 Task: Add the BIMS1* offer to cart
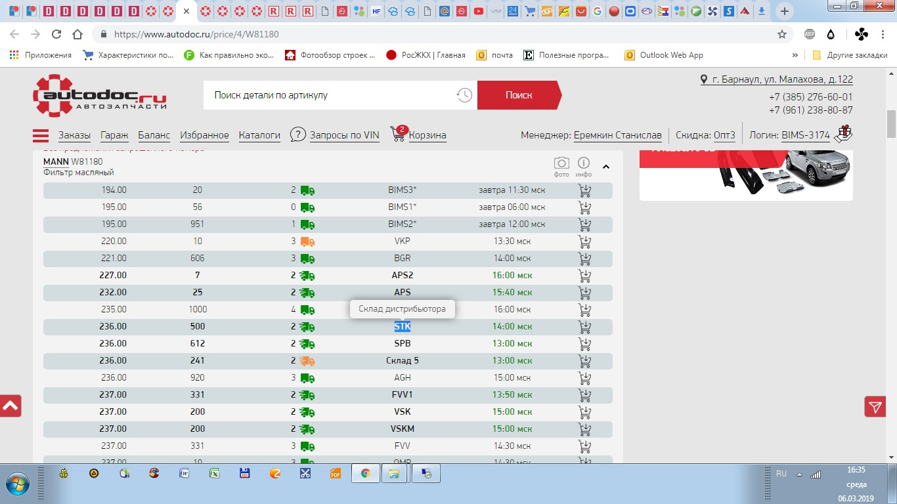pos(584,207)
